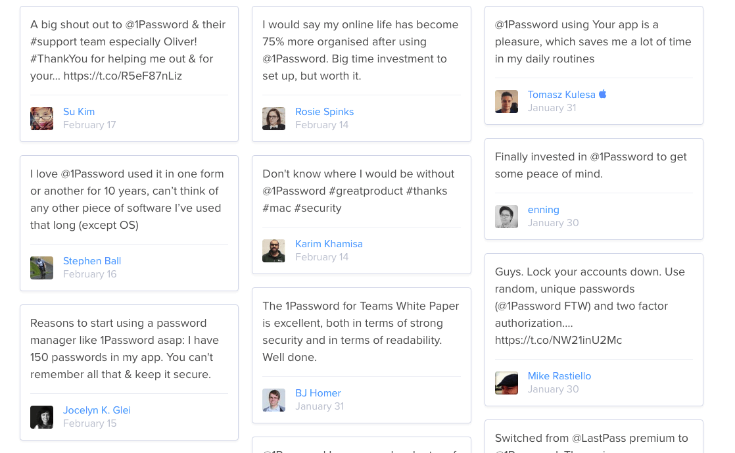Screen dimensions: 735x453
Task: Click Tomasz Kulesa's avatar image
Action: [x=506, y=101]
